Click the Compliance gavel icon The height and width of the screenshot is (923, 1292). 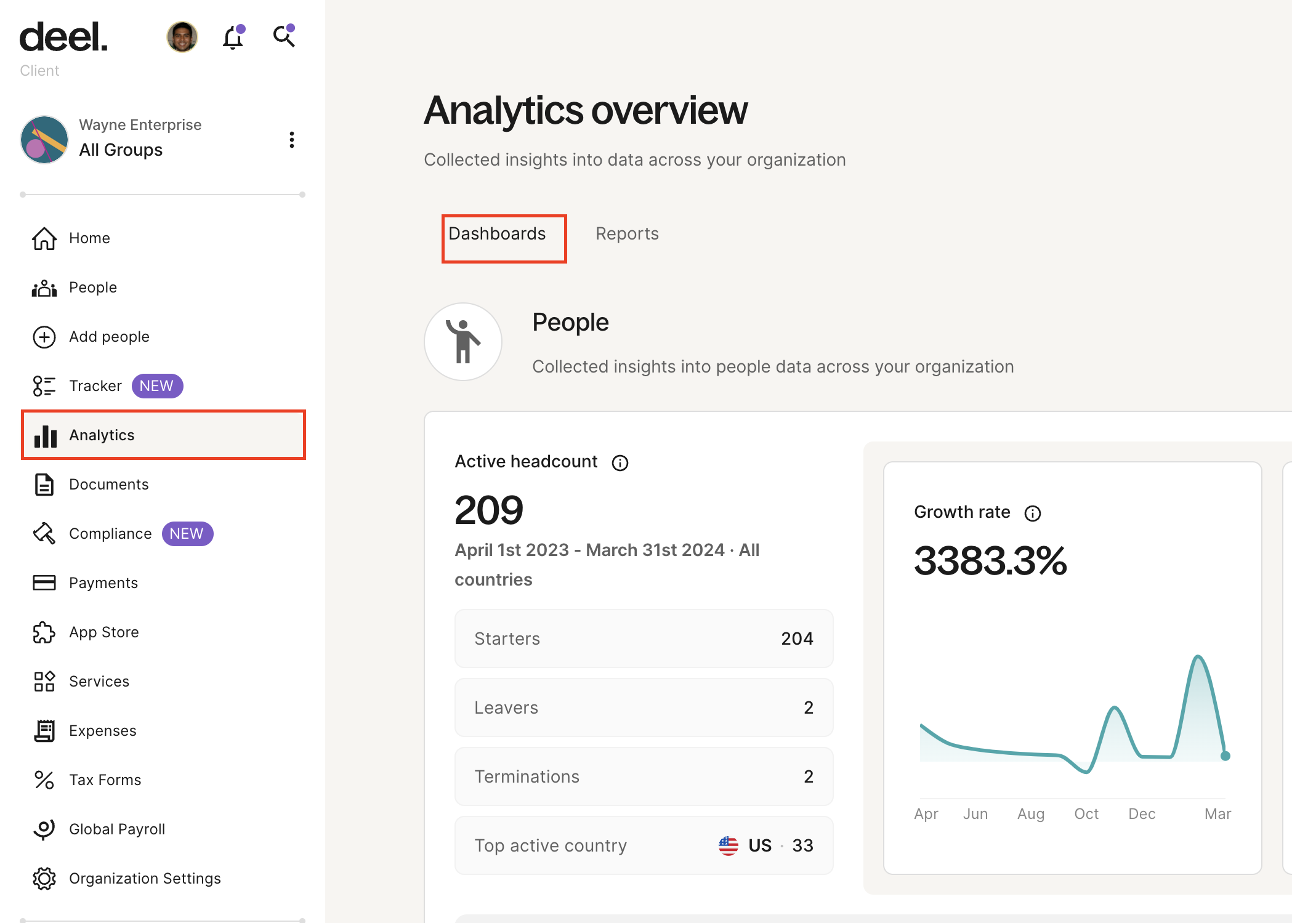(x=44, y=533)
